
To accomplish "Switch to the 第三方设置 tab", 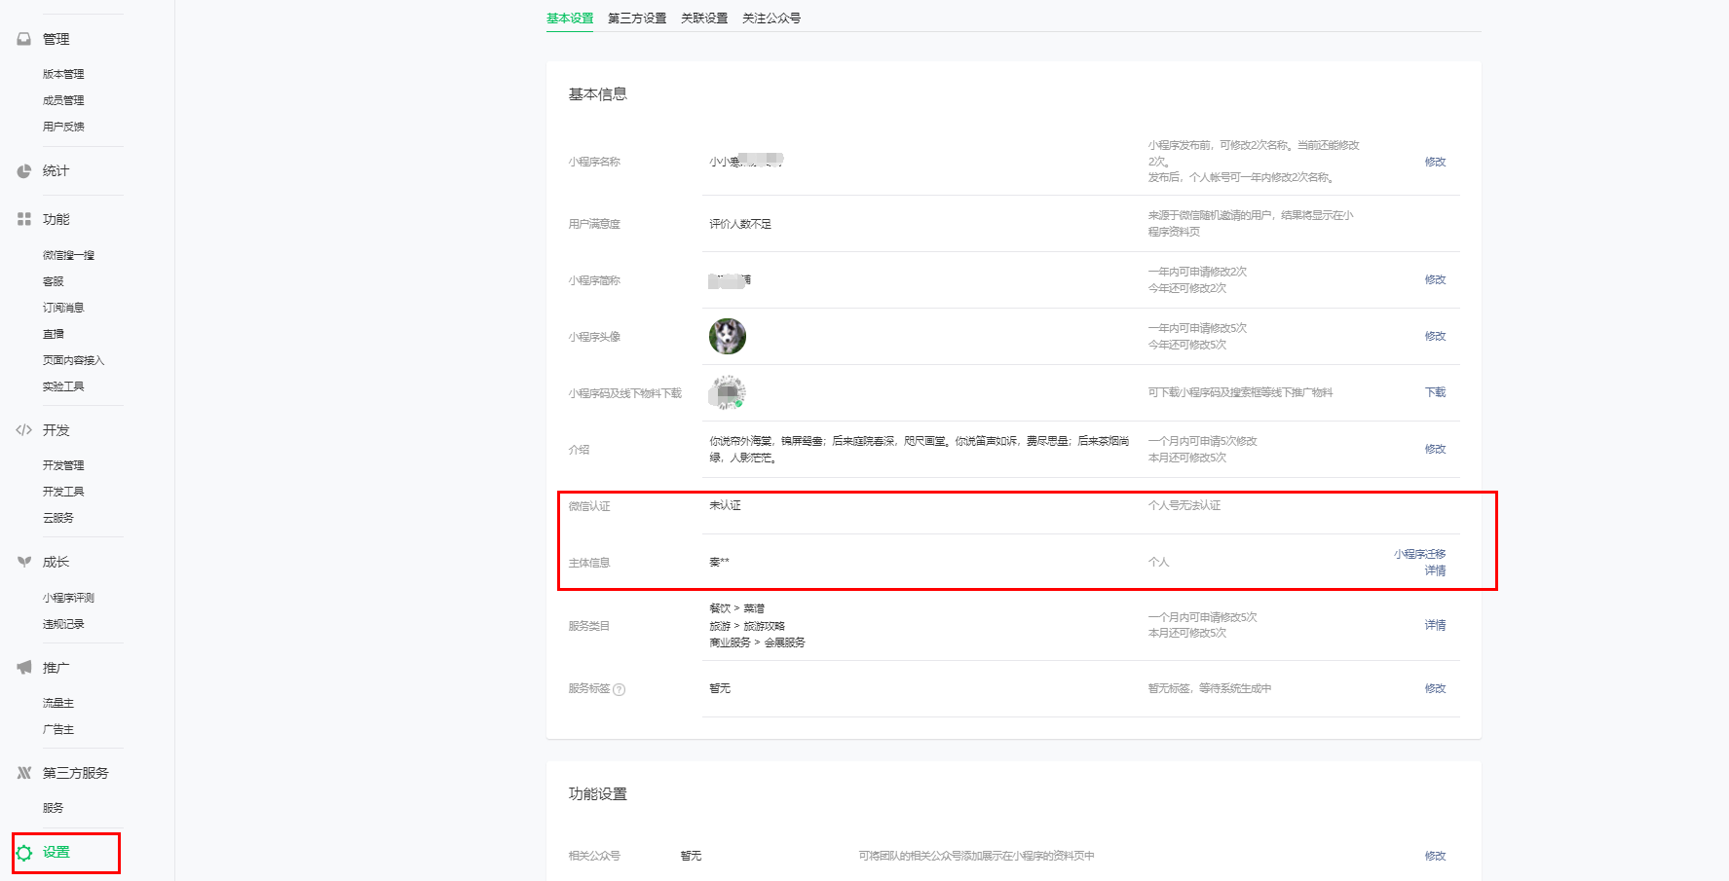I will click(x=636, y=18).
